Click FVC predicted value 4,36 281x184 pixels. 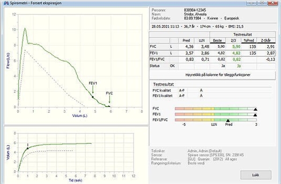[x=189, y=46]
